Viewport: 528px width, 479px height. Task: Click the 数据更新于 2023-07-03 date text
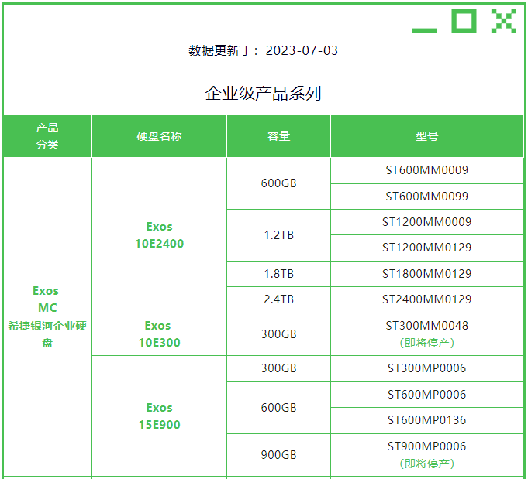coord(263,51)
